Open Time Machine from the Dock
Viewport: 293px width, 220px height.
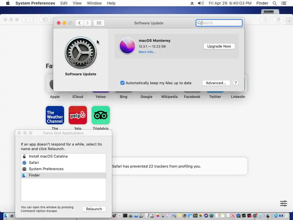tap(211, 216)
